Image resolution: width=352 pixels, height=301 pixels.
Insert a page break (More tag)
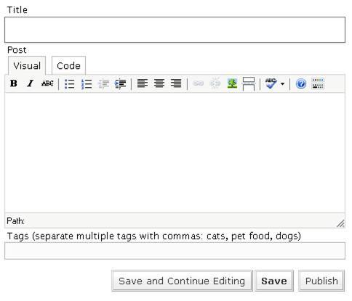(249, 84)
